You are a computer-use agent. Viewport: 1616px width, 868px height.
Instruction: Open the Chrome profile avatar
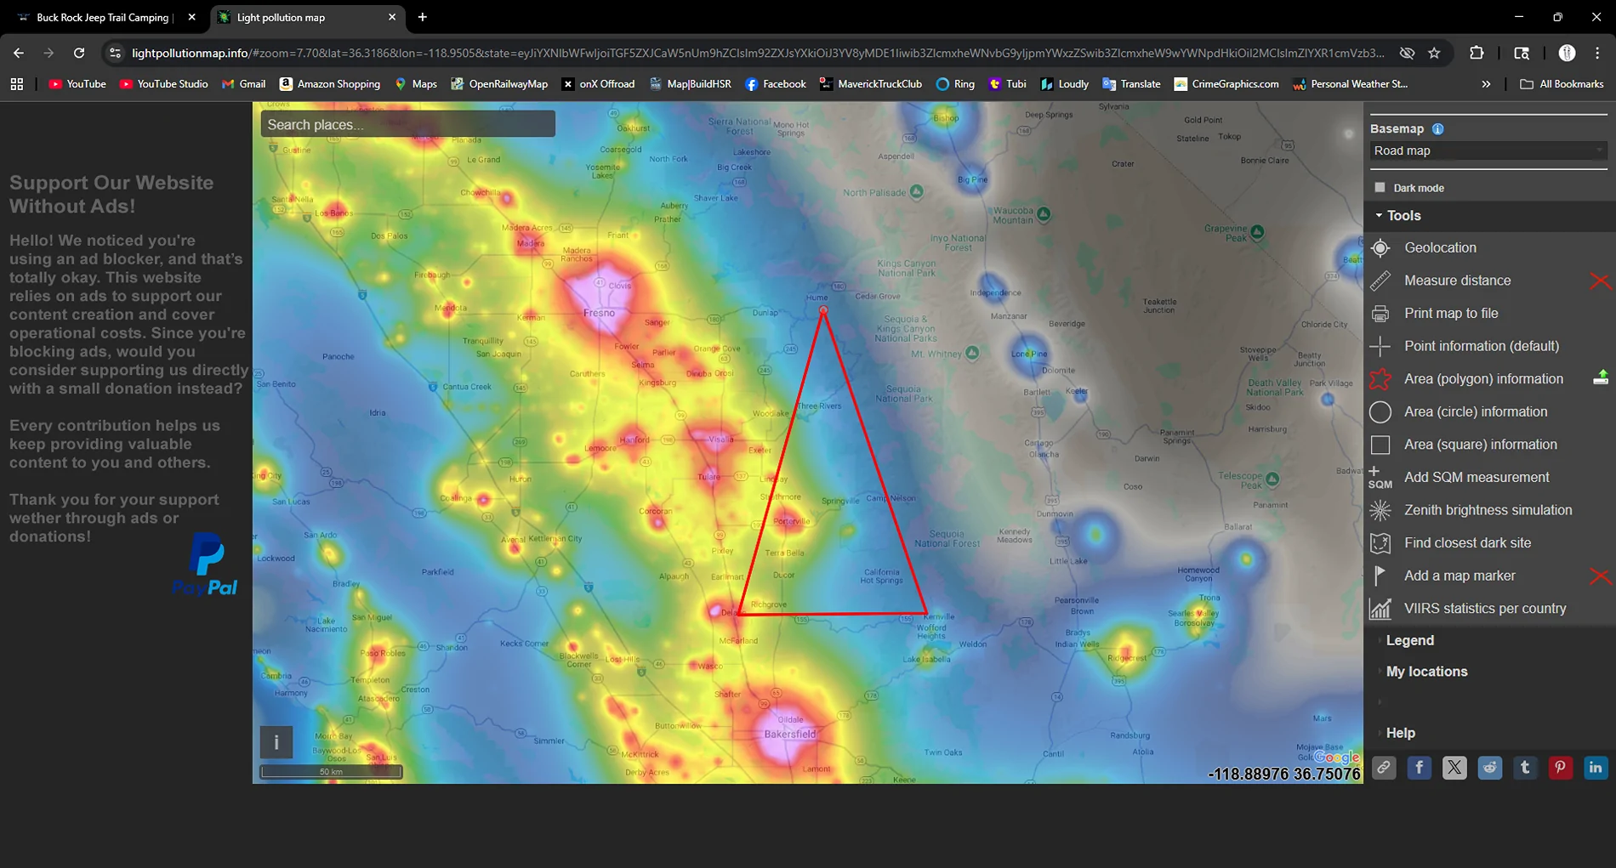click(1567, 53)
